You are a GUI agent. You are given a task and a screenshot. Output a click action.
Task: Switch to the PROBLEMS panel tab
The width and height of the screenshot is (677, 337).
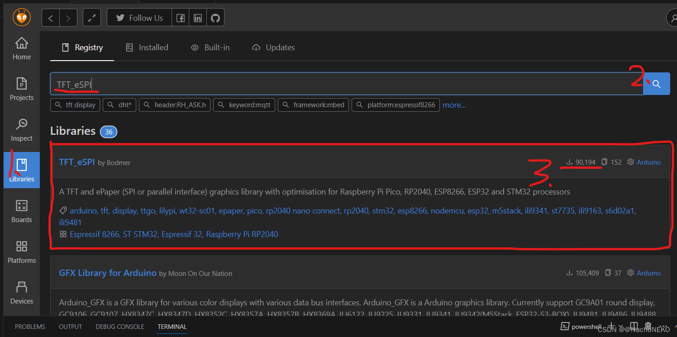point(30,327)
